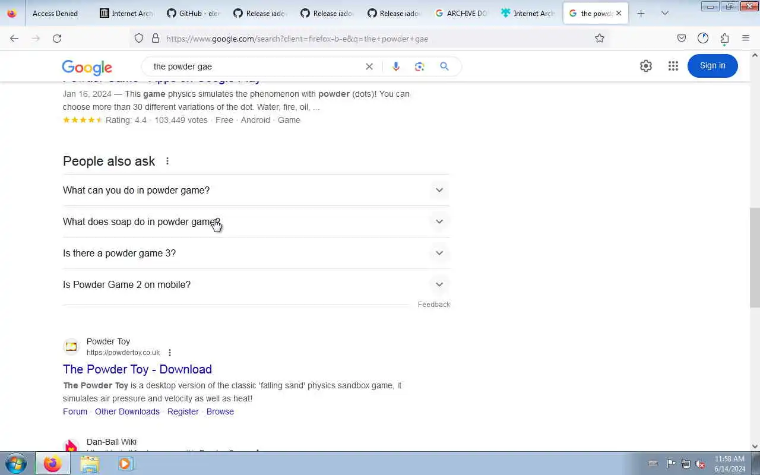The image size is (760, 475).
Task: Open a new browser tab
Action: pyautogui.click(x=641, y=13)
